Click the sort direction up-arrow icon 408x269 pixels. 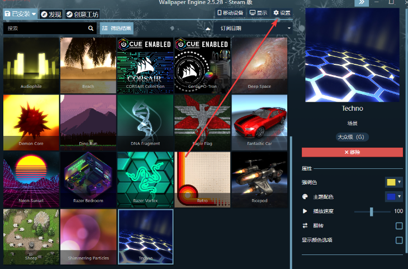click(x=208, y=28)
